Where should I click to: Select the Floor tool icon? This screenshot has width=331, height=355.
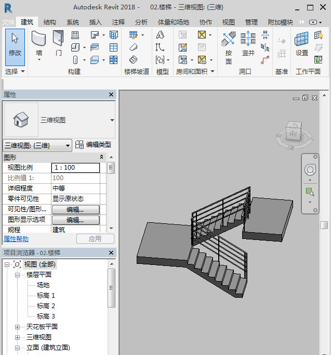pos(95,60)
